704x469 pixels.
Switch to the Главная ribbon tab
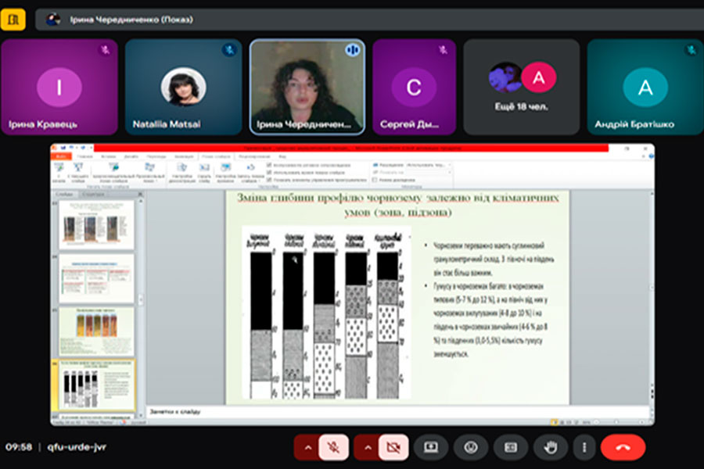click(x=84, y=156)
